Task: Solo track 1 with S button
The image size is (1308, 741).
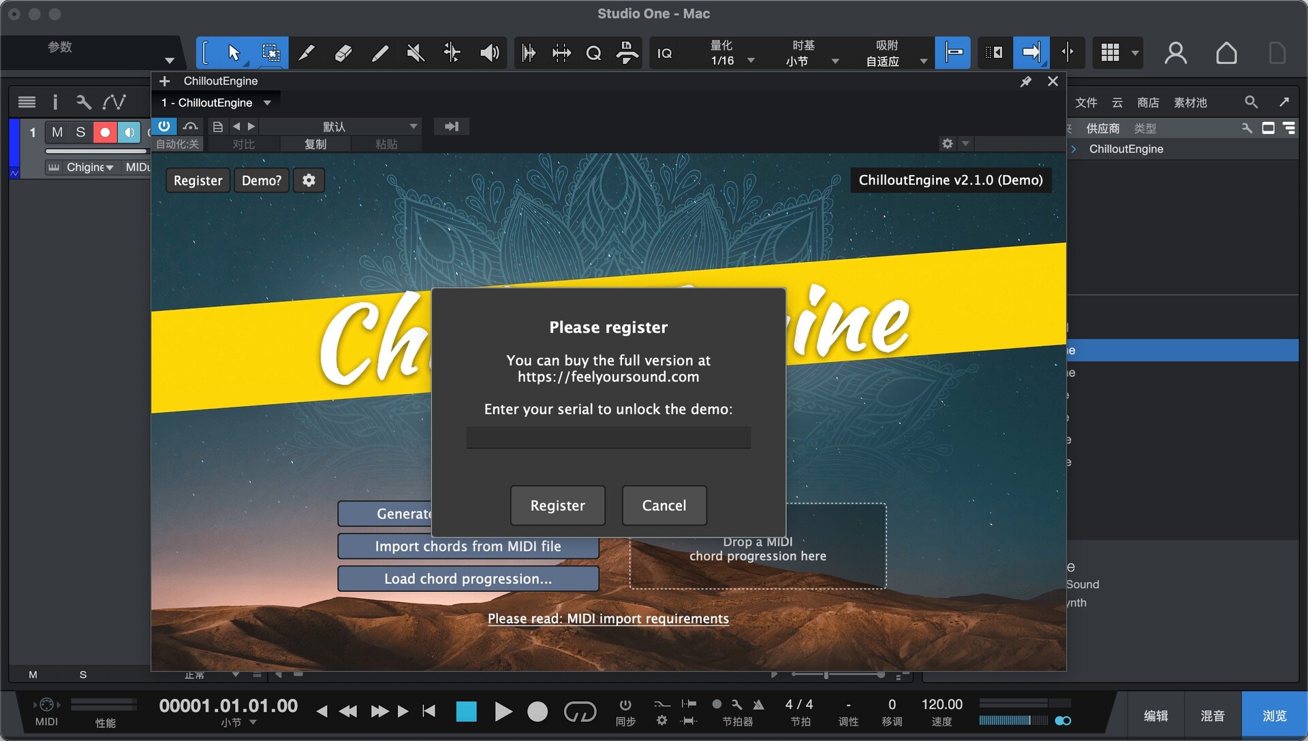Action: pos(80,132)
